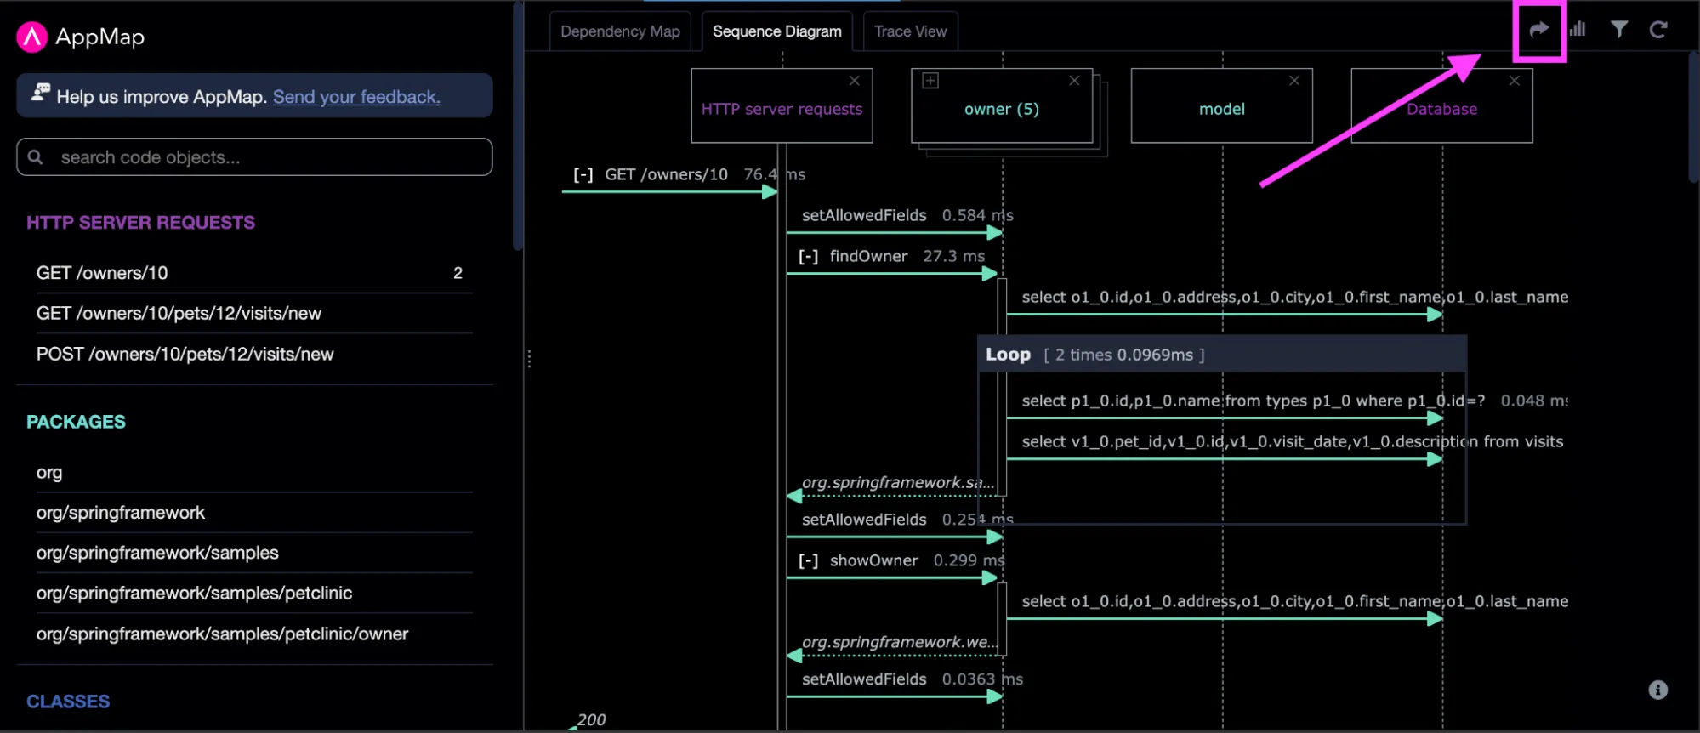Click the select v1_0.pet_id visits query
The height and width of the screenshot is (733, 1700).
tap(1292, 441)
